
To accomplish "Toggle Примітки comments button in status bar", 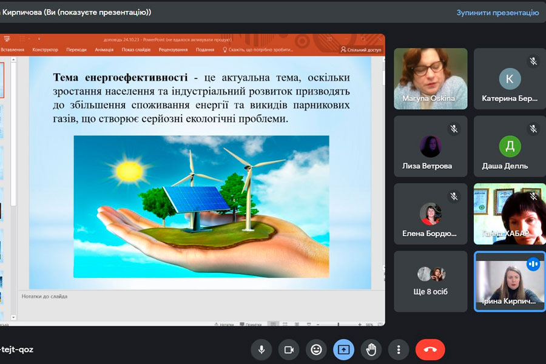I will [x=251, y=325].
